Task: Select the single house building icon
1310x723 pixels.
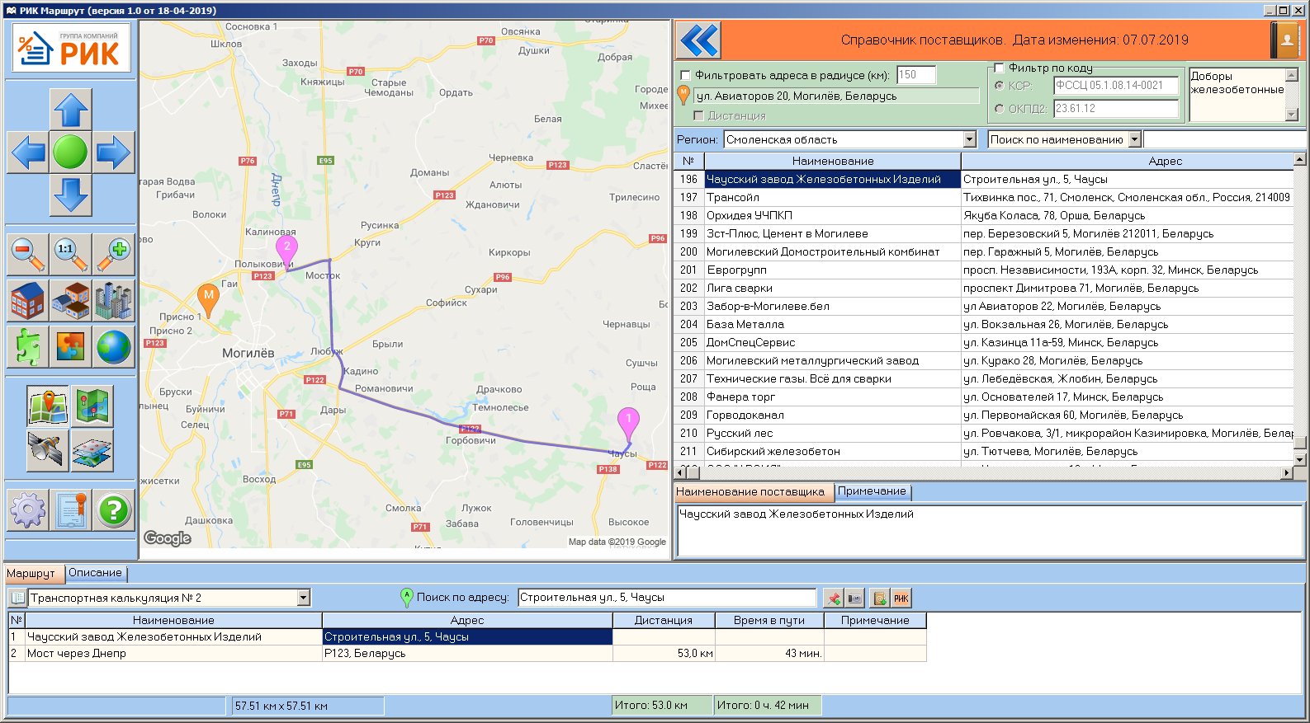Action: pyautogui.click(x=27, y=300)
